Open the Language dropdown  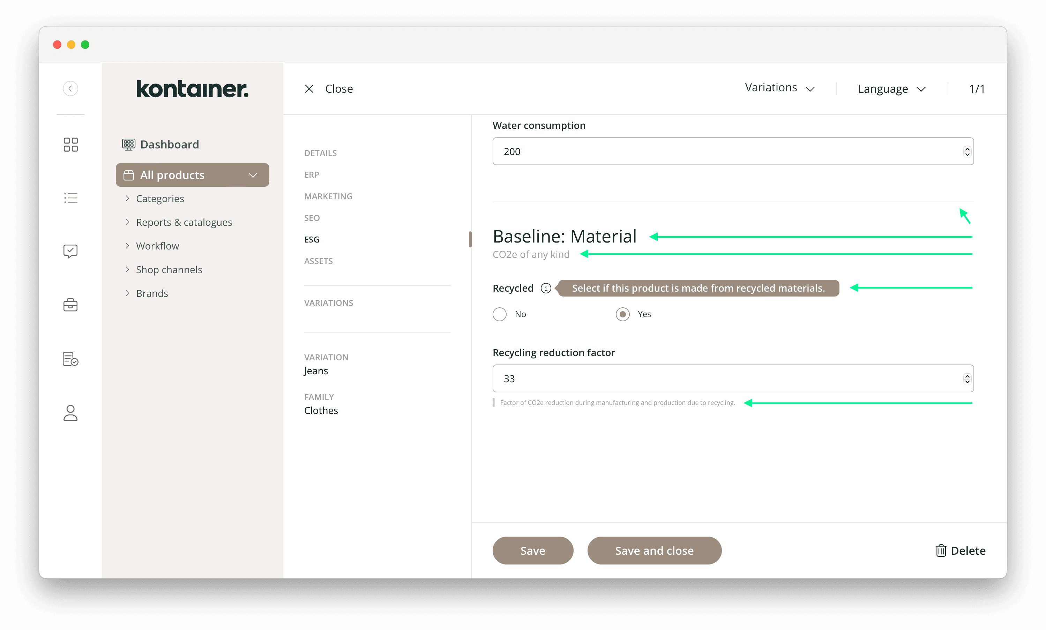pyautogui.click(x=891, y=89)
